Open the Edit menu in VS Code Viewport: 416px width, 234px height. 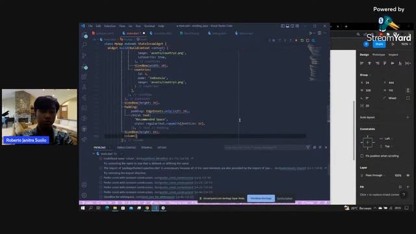click(x=98, y=26)
